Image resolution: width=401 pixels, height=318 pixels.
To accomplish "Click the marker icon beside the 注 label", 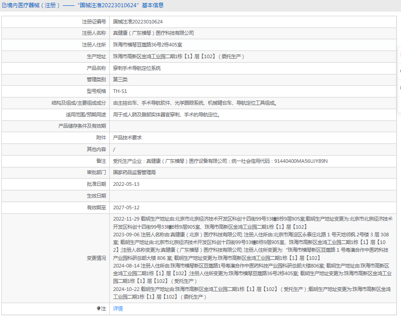I will 99,309.
